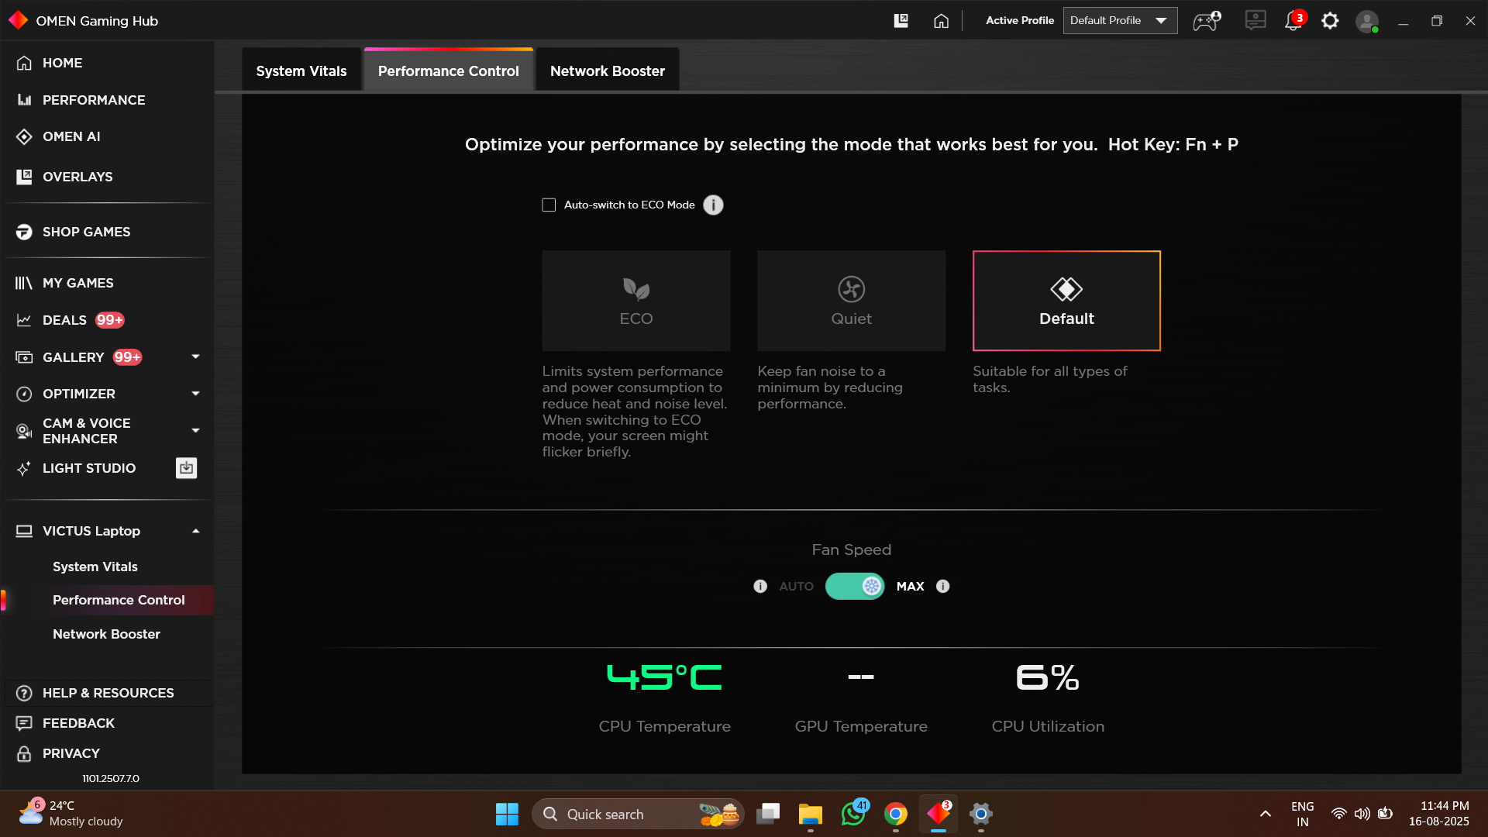Image resolution: width=1488 pixels, height=837 pixels.
Task: Select the Quiet performance mode
Action: (x=852, y=301)
